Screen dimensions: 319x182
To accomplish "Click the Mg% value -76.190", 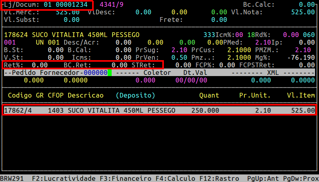I will pos(301,57).
